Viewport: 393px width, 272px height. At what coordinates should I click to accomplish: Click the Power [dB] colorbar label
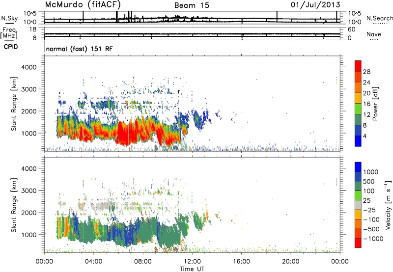click(x=375, y=104)
